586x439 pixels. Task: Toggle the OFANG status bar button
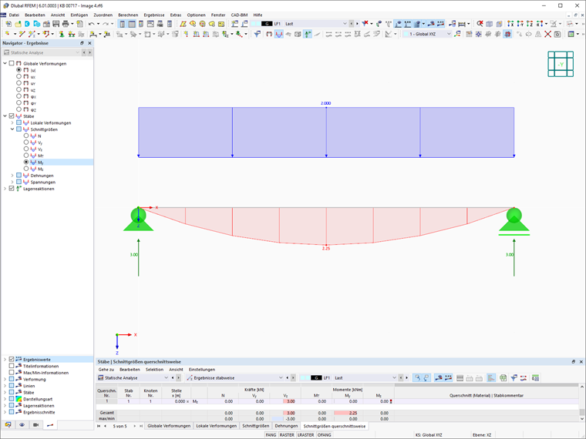(325, 435)
